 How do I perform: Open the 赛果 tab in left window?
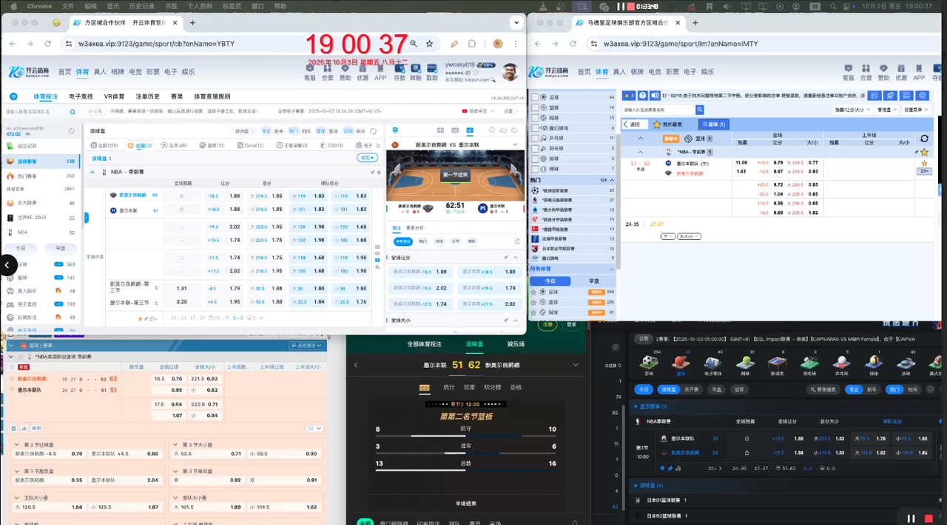[176, 96]
